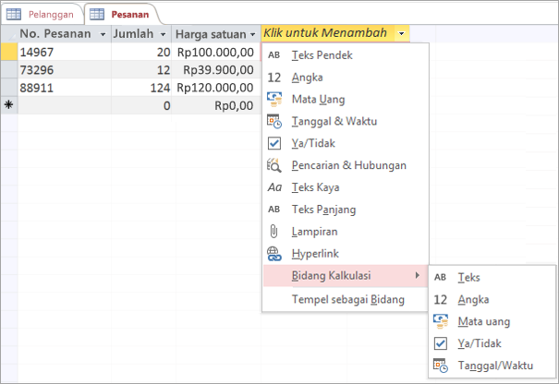559x384 pixels.
Task: Choose Lampiran field type
Action: 345,232
